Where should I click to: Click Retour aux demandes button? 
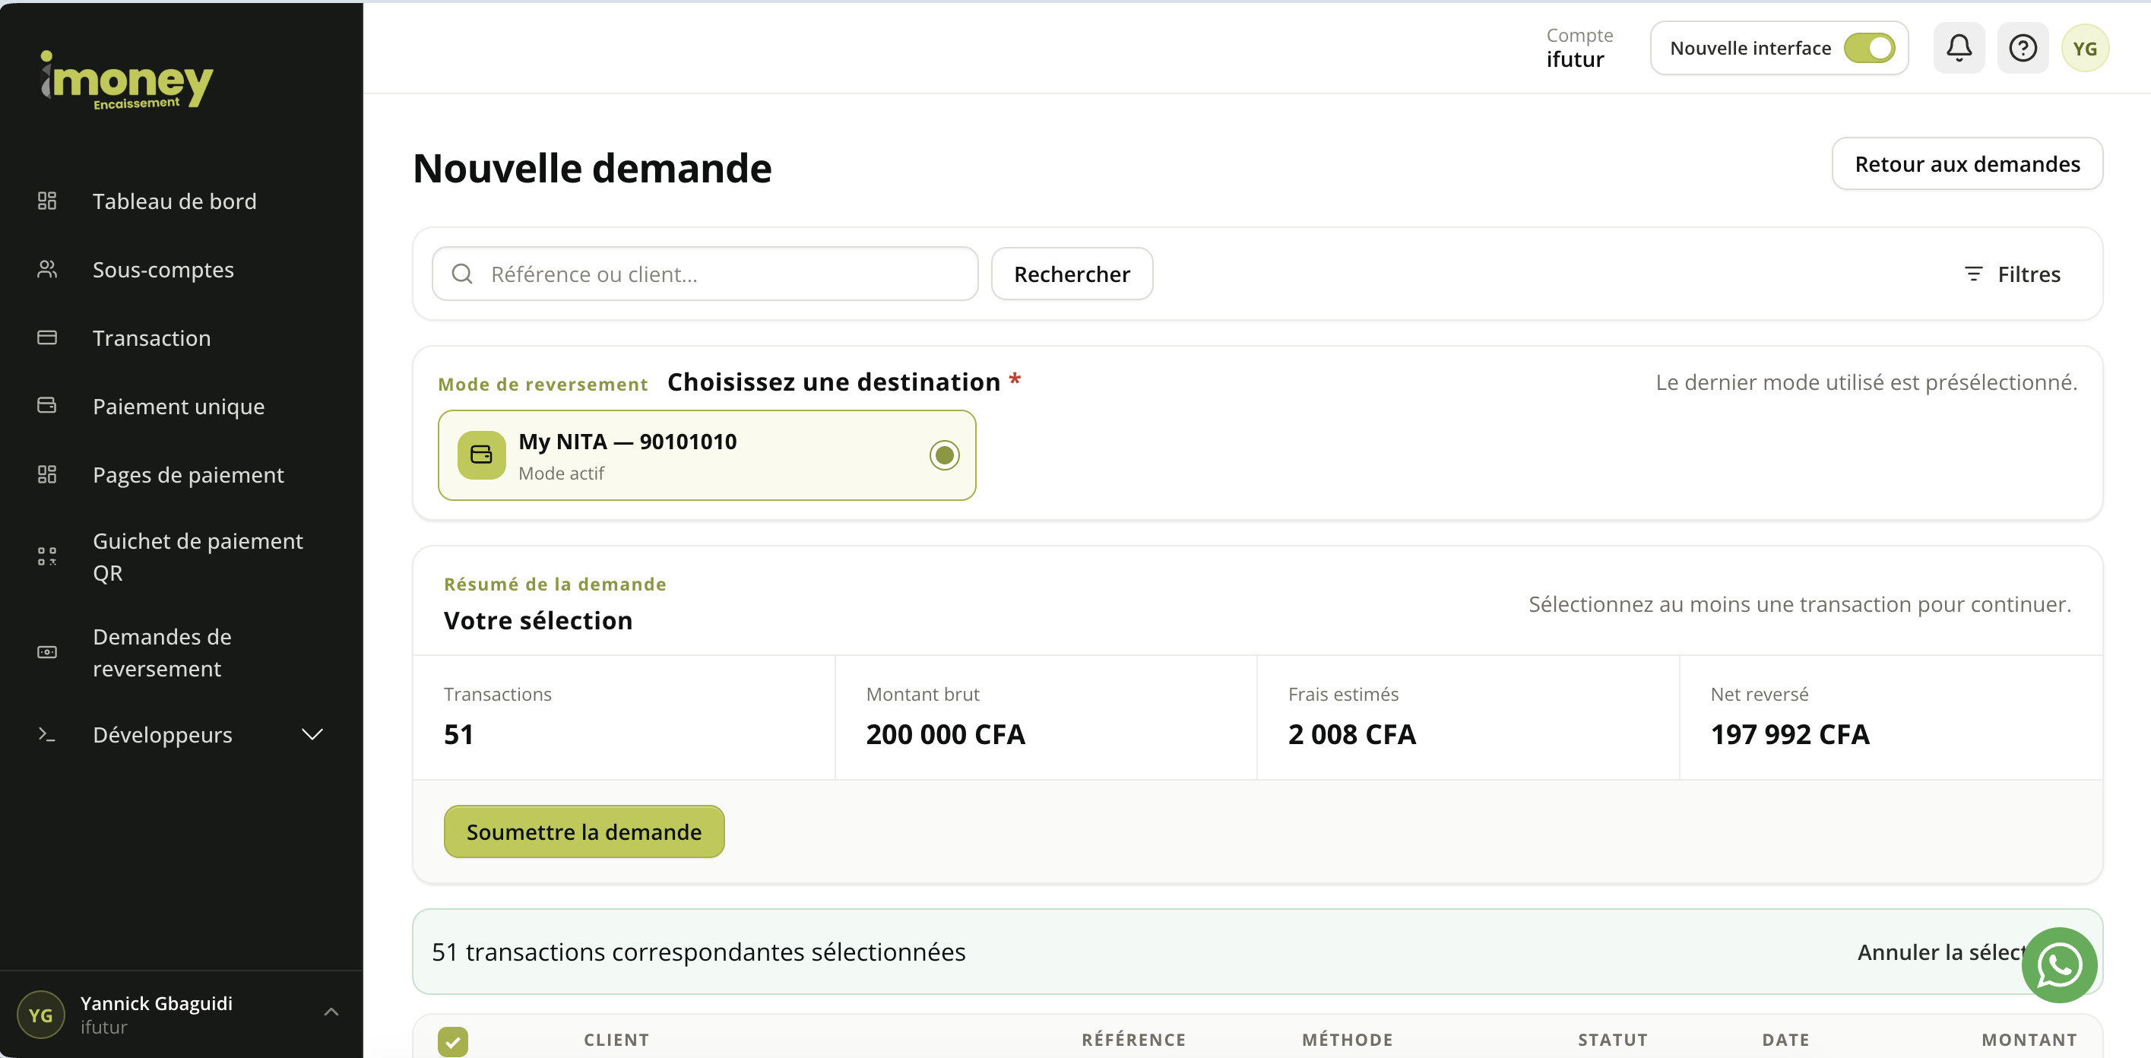click(1967, 163)
